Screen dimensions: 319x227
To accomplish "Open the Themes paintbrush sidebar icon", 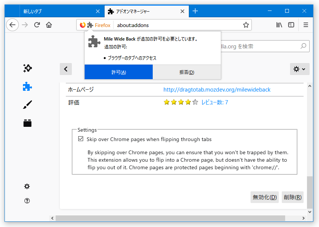I will click(x=27, y=105).
